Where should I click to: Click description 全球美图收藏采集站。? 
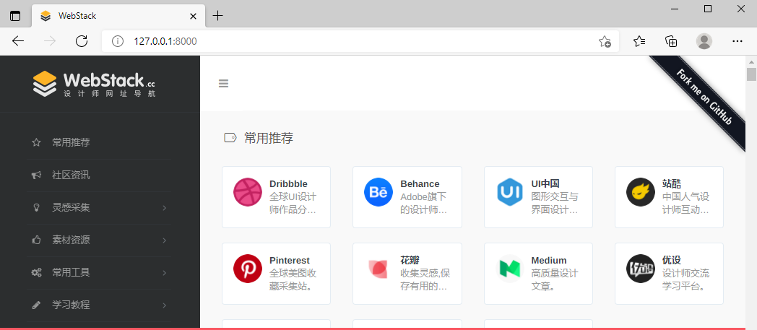(293, 280)
